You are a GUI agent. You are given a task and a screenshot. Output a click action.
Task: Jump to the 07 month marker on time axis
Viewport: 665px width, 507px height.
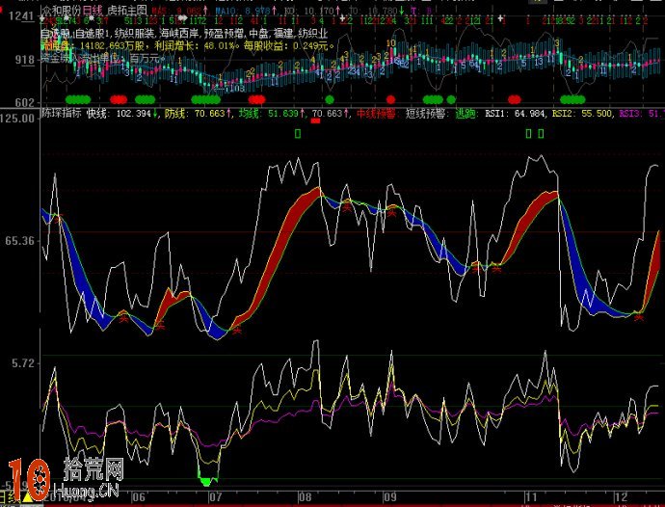pos(215,496)
